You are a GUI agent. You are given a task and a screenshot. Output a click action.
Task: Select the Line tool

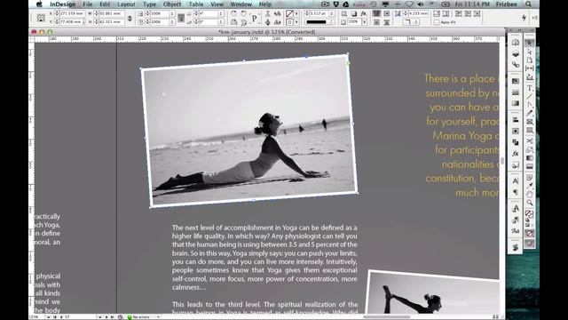point(530,96)
